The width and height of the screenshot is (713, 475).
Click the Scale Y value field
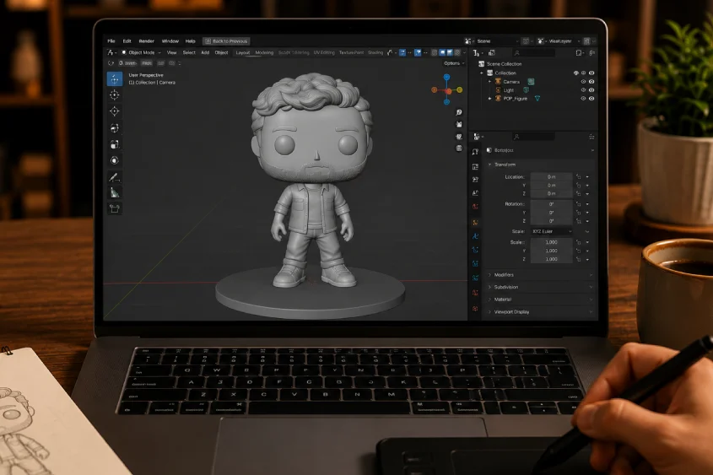pyautogui.click(x=552, y=251)
